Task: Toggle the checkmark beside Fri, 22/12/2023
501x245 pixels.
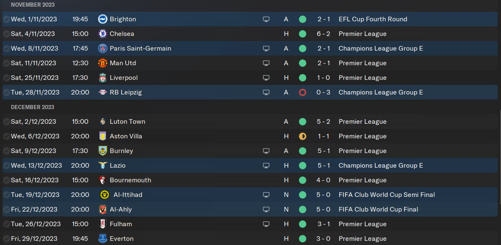Action: click(x=6, y=209)
